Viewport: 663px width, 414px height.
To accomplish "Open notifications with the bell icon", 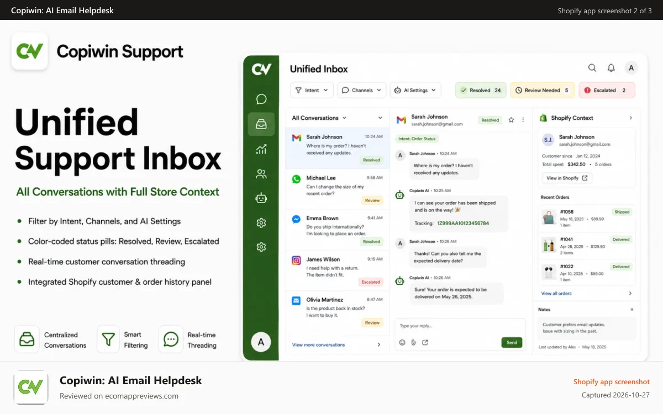I will [611, 68].
